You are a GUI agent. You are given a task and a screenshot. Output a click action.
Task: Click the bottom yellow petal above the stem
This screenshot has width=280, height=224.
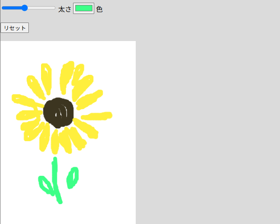click(x=55, y=142)
